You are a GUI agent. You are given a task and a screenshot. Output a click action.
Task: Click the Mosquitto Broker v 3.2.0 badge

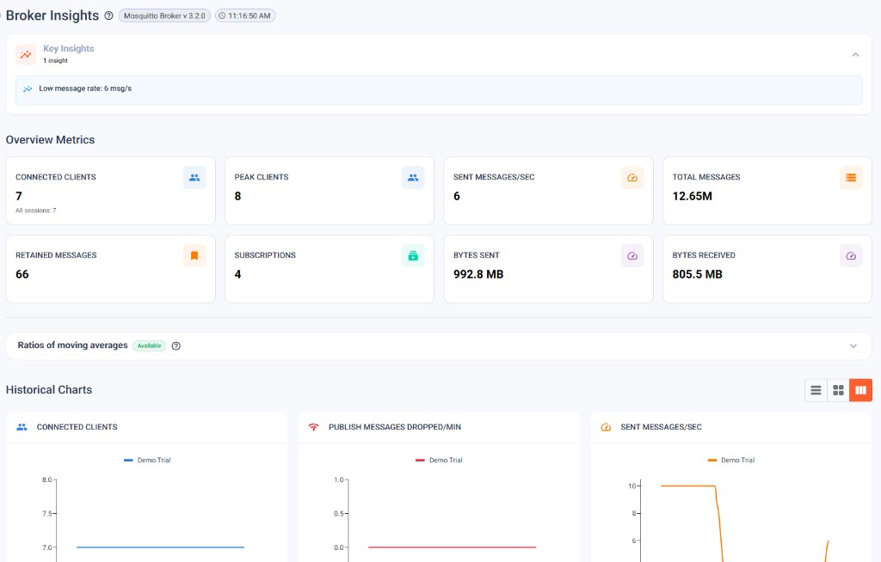pos(164,15)
